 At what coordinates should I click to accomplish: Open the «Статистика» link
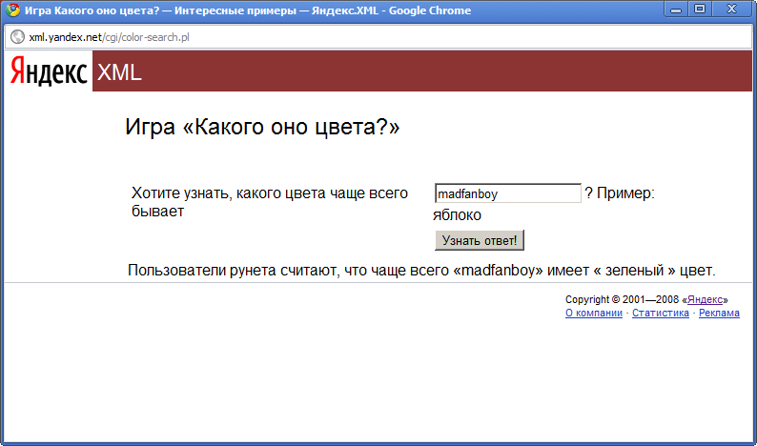click(x=660, y=313)
